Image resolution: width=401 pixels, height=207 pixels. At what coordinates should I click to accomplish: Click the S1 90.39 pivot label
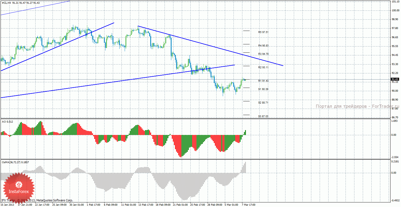point(263,89)
